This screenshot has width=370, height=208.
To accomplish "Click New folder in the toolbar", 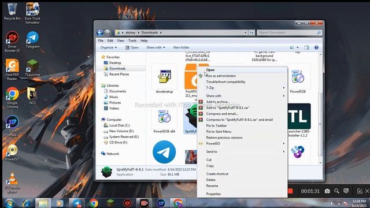I will pos(181,47).
